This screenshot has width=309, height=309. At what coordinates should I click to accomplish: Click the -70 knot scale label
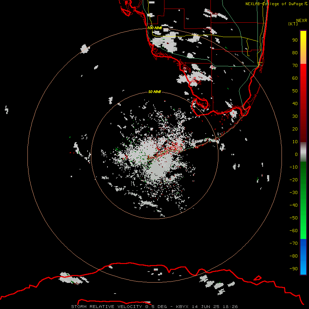tap(294, 243)
